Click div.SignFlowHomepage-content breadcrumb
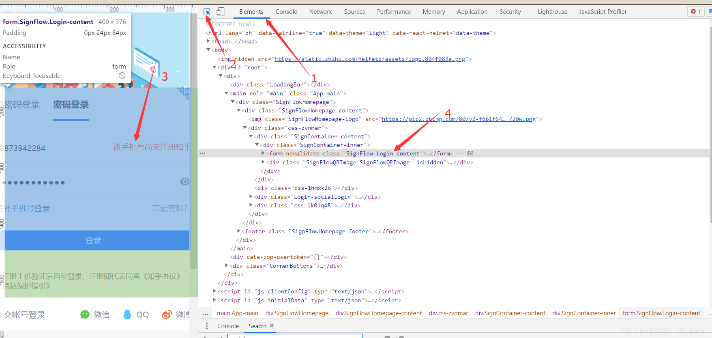The image size is (712, 338). coord(379,313)
